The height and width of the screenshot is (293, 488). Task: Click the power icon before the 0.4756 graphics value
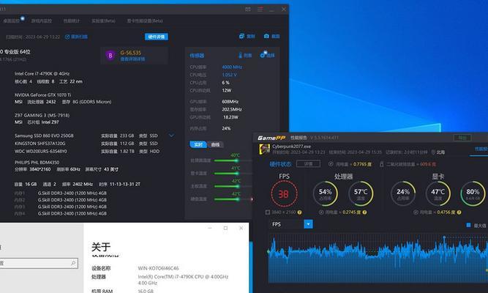click(416, 212)
